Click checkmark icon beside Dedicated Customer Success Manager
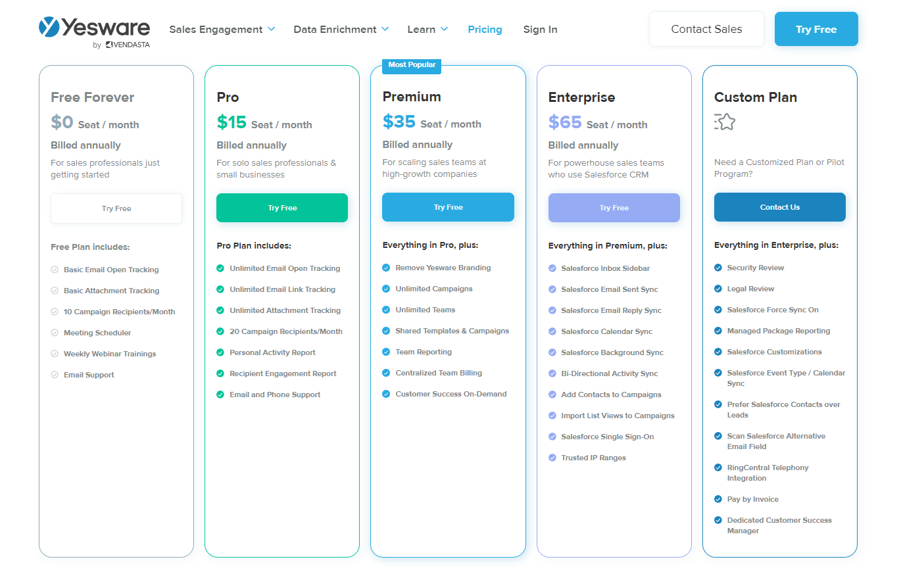 coord(718,520)
